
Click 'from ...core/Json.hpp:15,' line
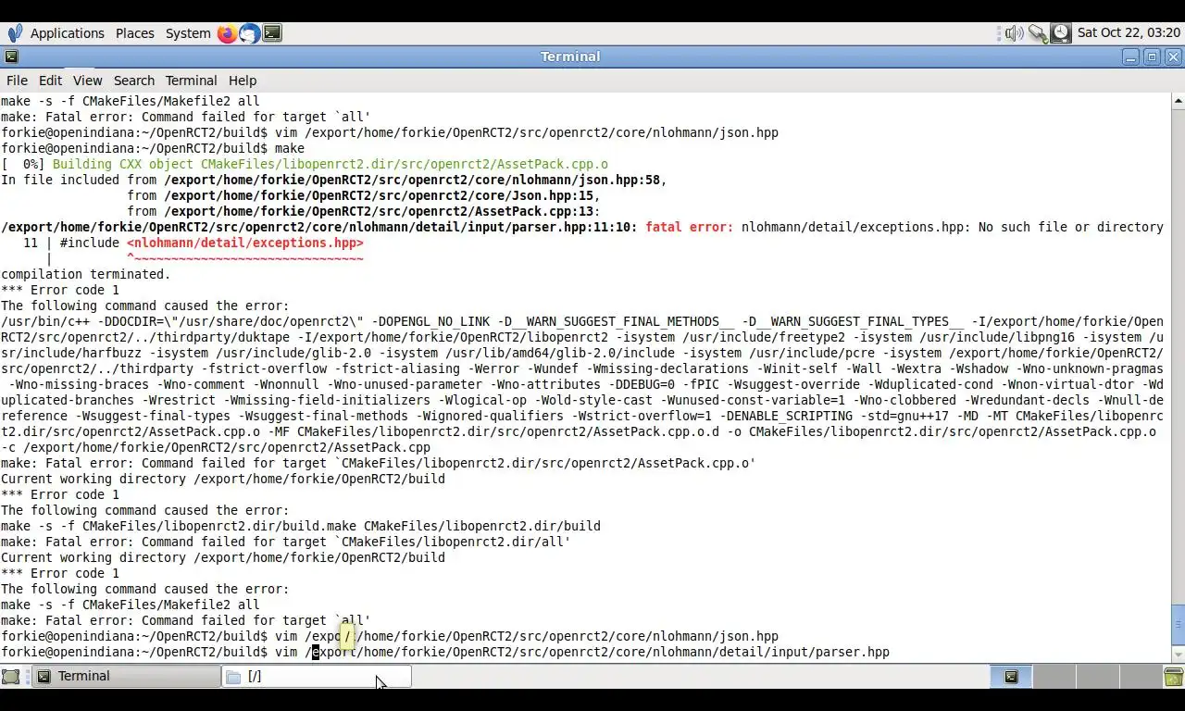364,195
